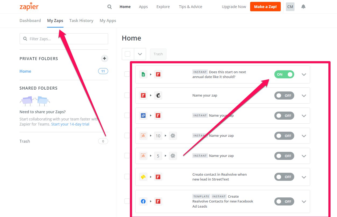Image resolution: width=337 pixels, height=217 pixels.
Task: Click the gear action icon after the 10 badge
Action: click(x=173, y=136)
